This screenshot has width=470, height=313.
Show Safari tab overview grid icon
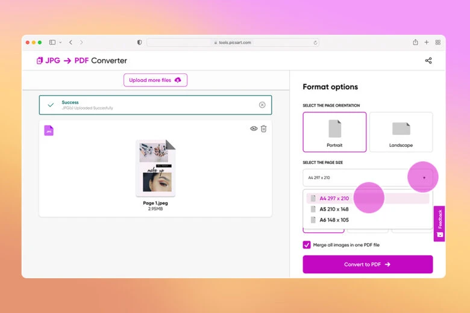click(438, 42)
